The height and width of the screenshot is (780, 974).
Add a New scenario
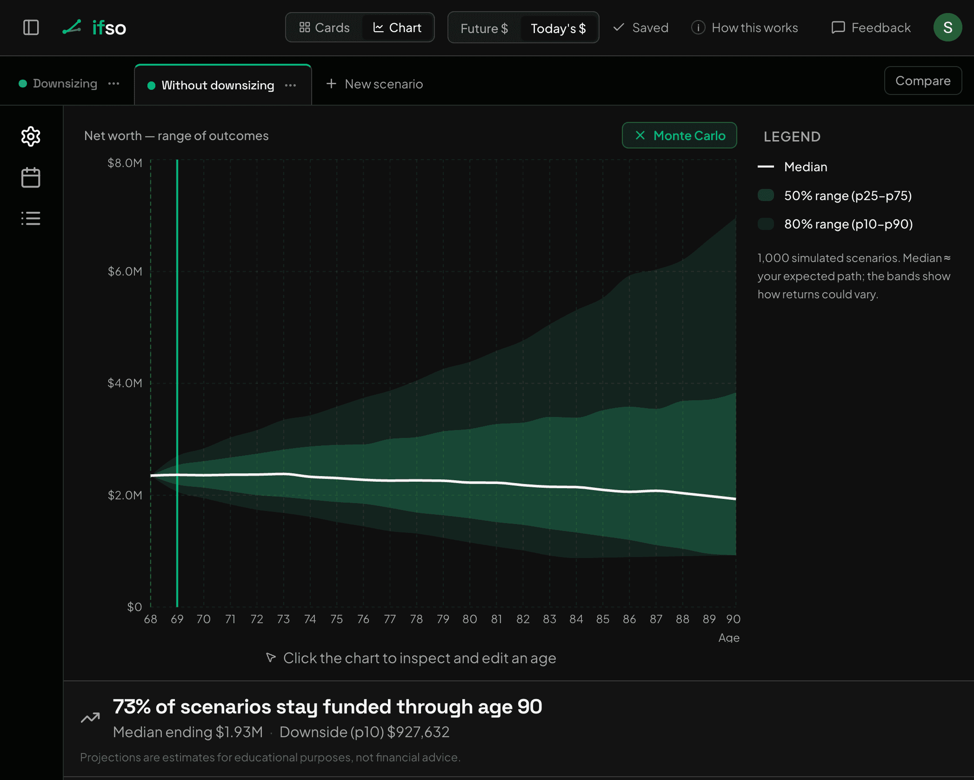pos(374,84)
